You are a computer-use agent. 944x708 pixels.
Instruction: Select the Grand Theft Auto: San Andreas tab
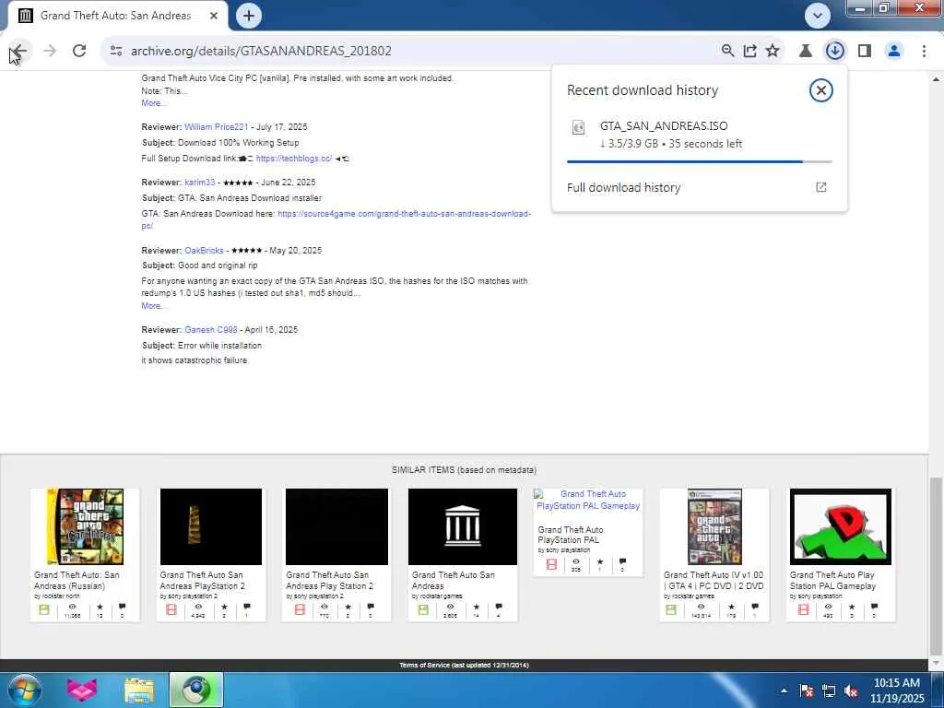pos(115,16)
